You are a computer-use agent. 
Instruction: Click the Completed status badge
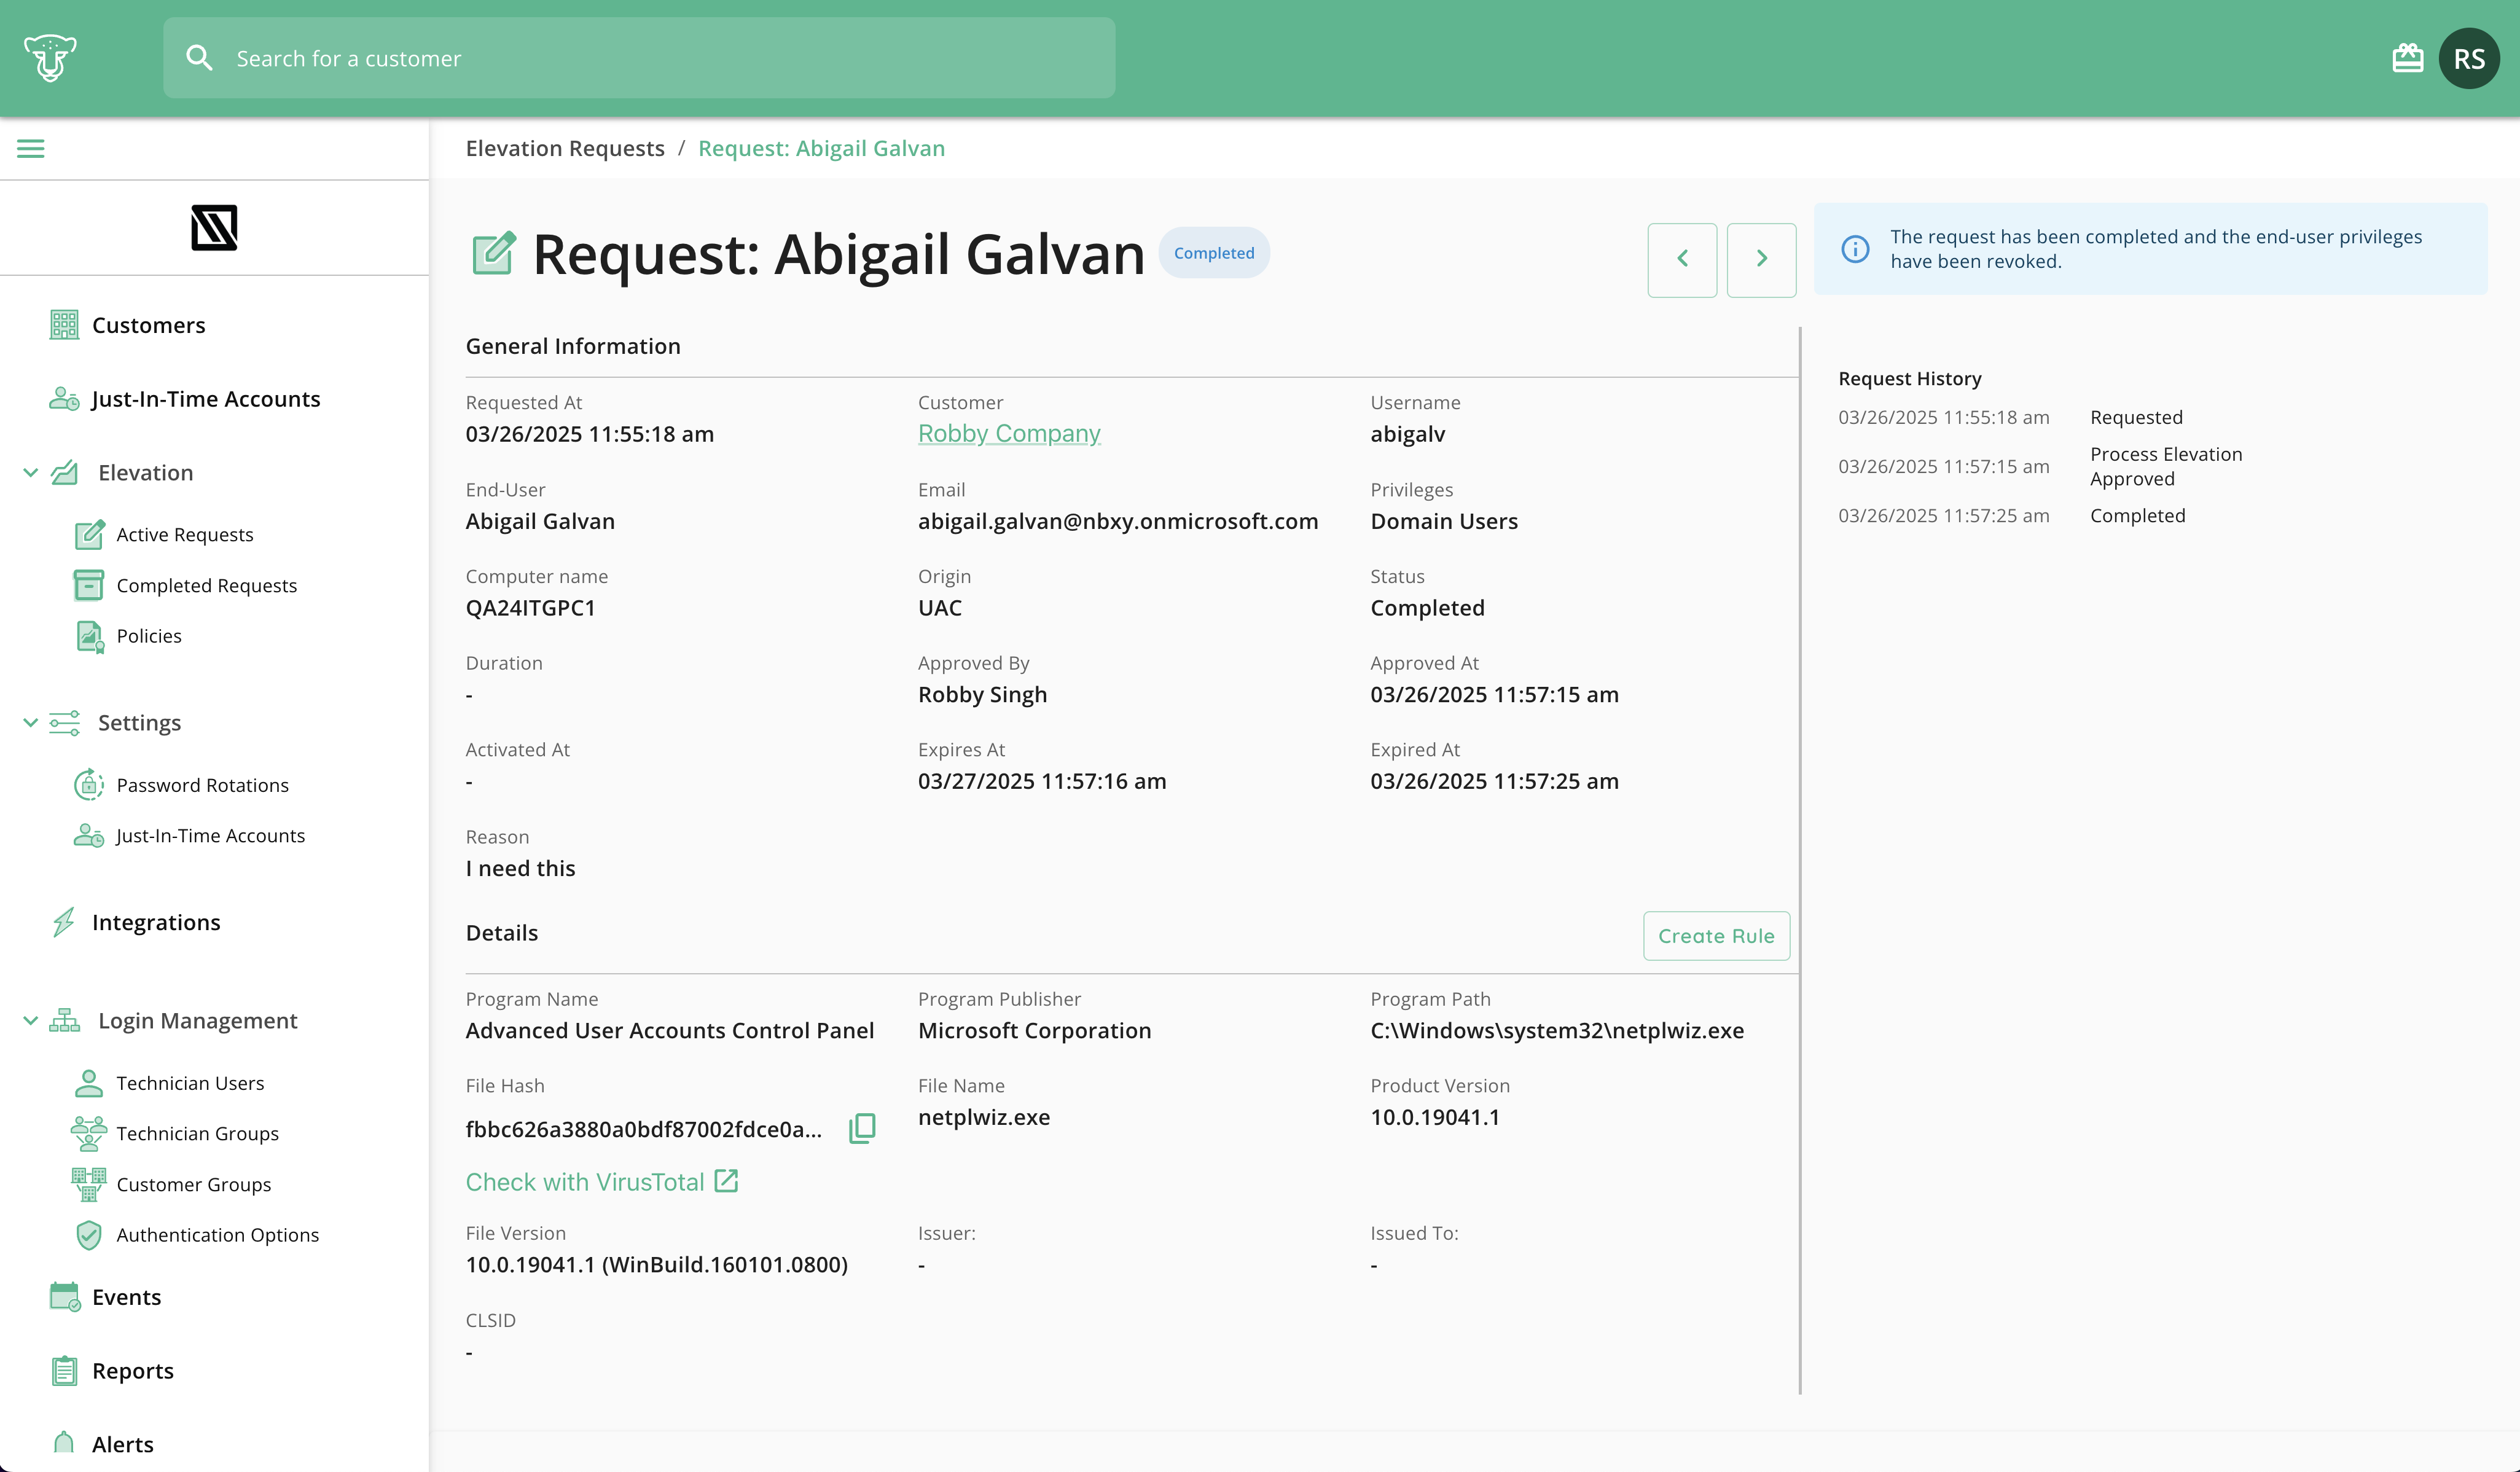1214,253
